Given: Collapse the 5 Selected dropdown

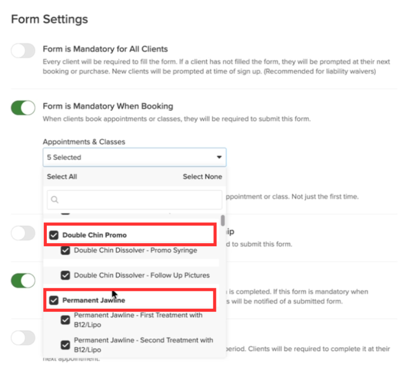Looking at the screenshot, I should coord(135,157).
